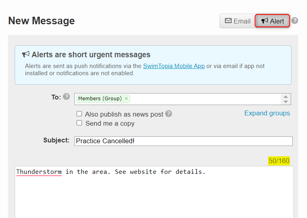Remove Members (Group) recipient tag
The width and height of the screenshot is (307, 218).
pyautogui.click(x=126, y=98)
